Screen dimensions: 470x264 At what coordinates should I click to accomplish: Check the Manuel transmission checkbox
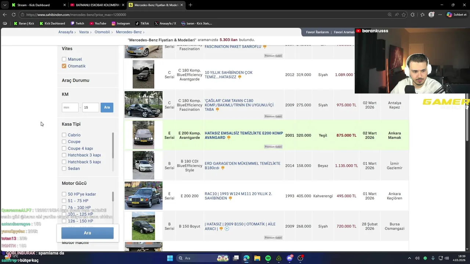point(64,59)
